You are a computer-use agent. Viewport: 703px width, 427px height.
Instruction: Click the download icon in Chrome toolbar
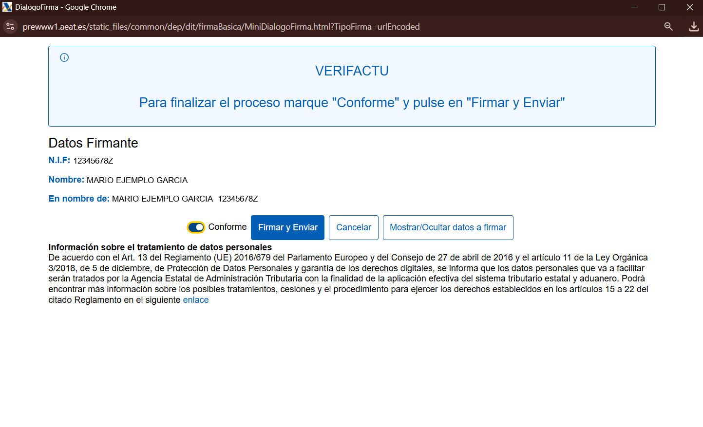(x=694, y=27)
